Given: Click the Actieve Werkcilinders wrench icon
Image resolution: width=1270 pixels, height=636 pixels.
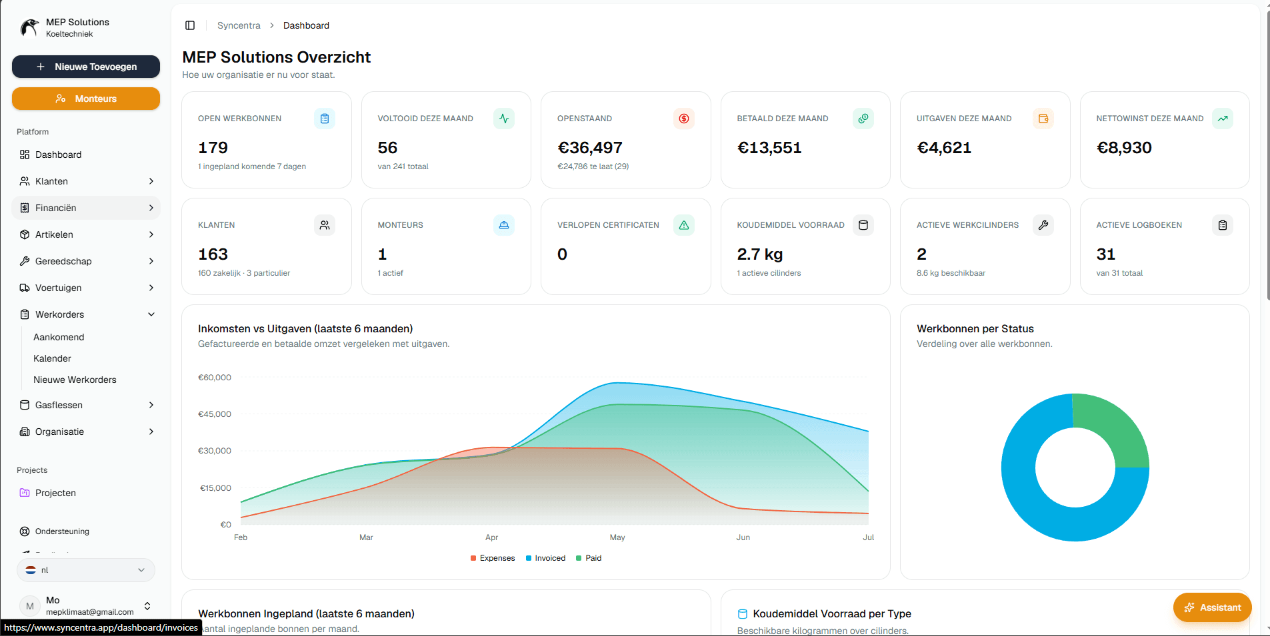Looking at the screenshot, I should click(x=1043, y=225).
